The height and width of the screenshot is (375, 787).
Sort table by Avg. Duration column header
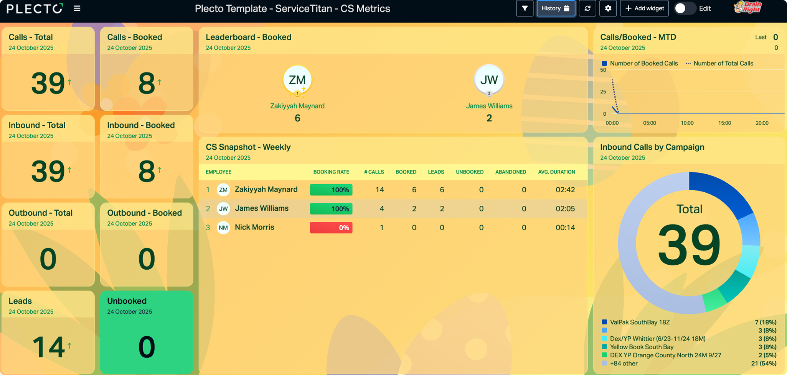click(x=556, y=172)
